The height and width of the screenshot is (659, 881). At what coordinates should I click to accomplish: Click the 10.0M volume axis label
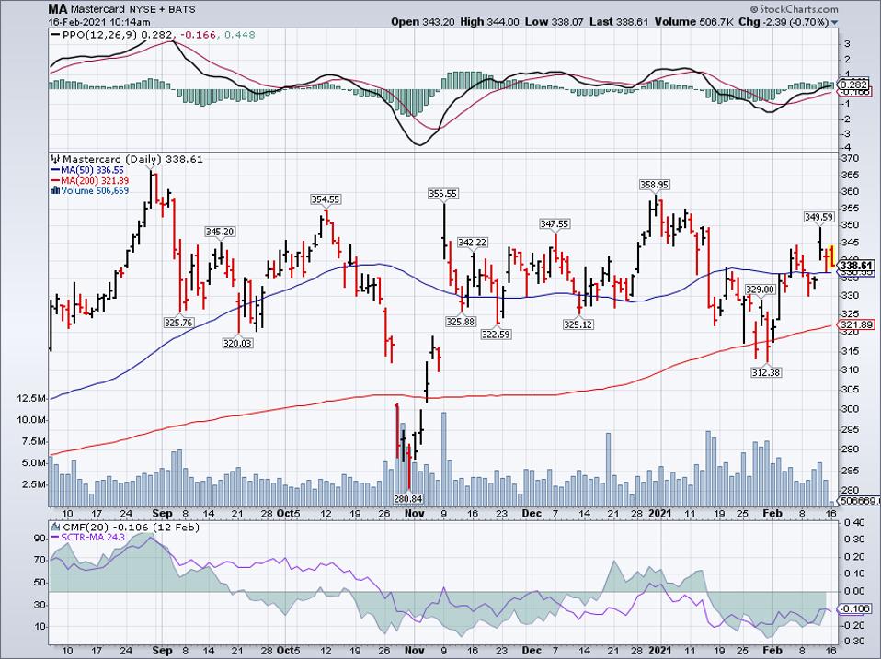(32, 420)
